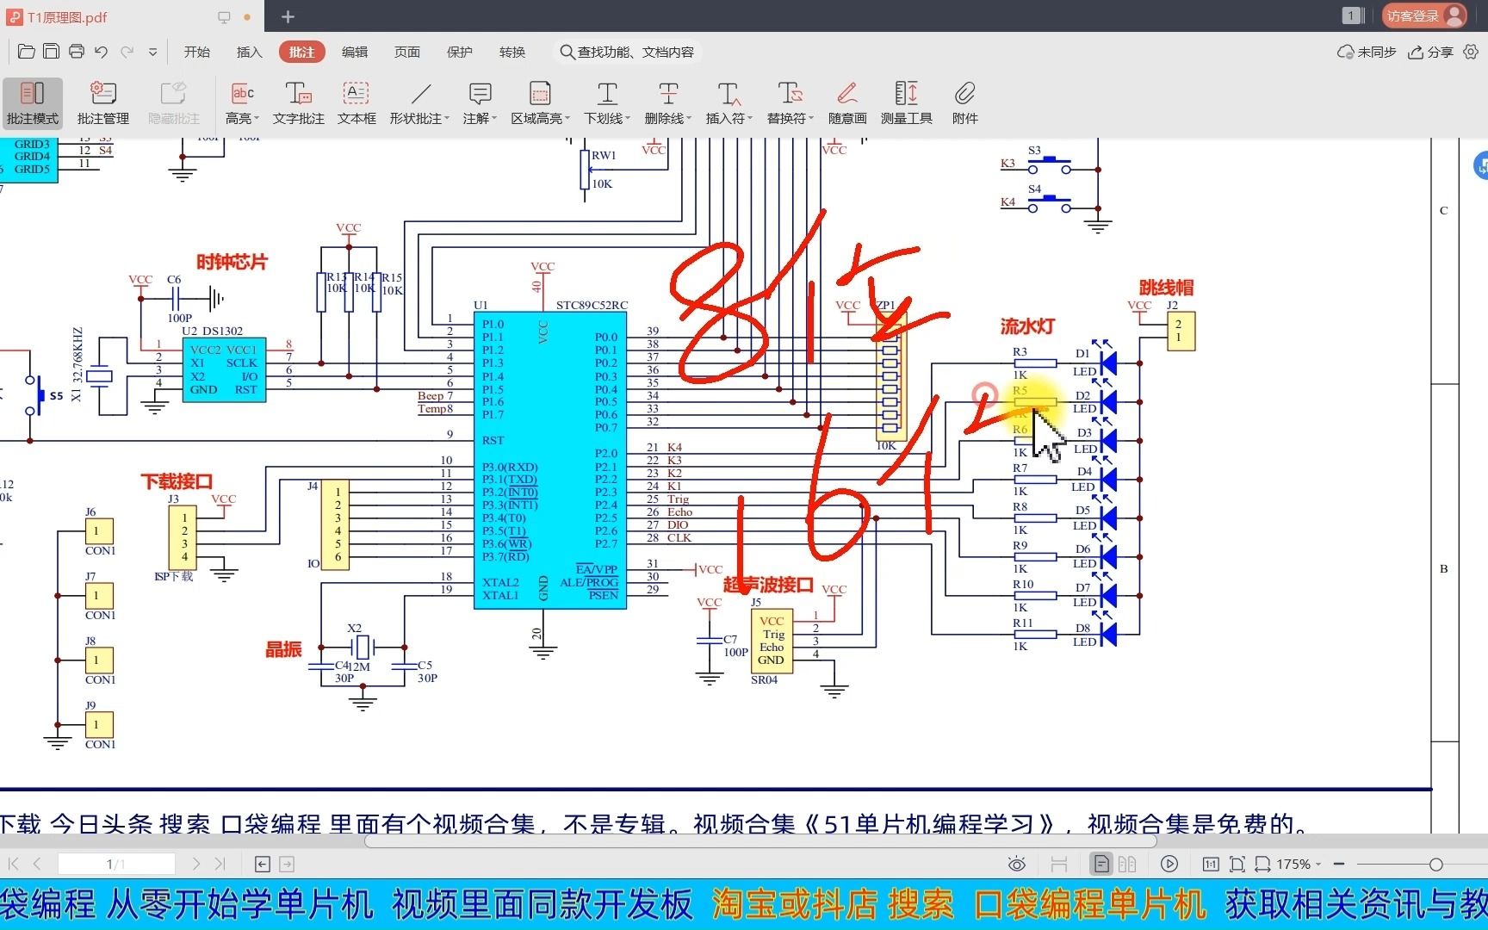The height and width of the screenshot is (930, 1488).
Task: Click the fit width icon
Action: click(x=1262, y=864)
